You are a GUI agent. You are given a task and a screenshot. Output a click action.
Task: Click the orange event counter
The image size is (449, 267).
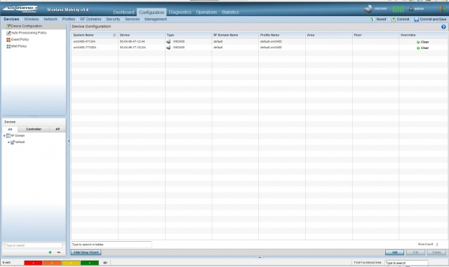coord(52,263)
